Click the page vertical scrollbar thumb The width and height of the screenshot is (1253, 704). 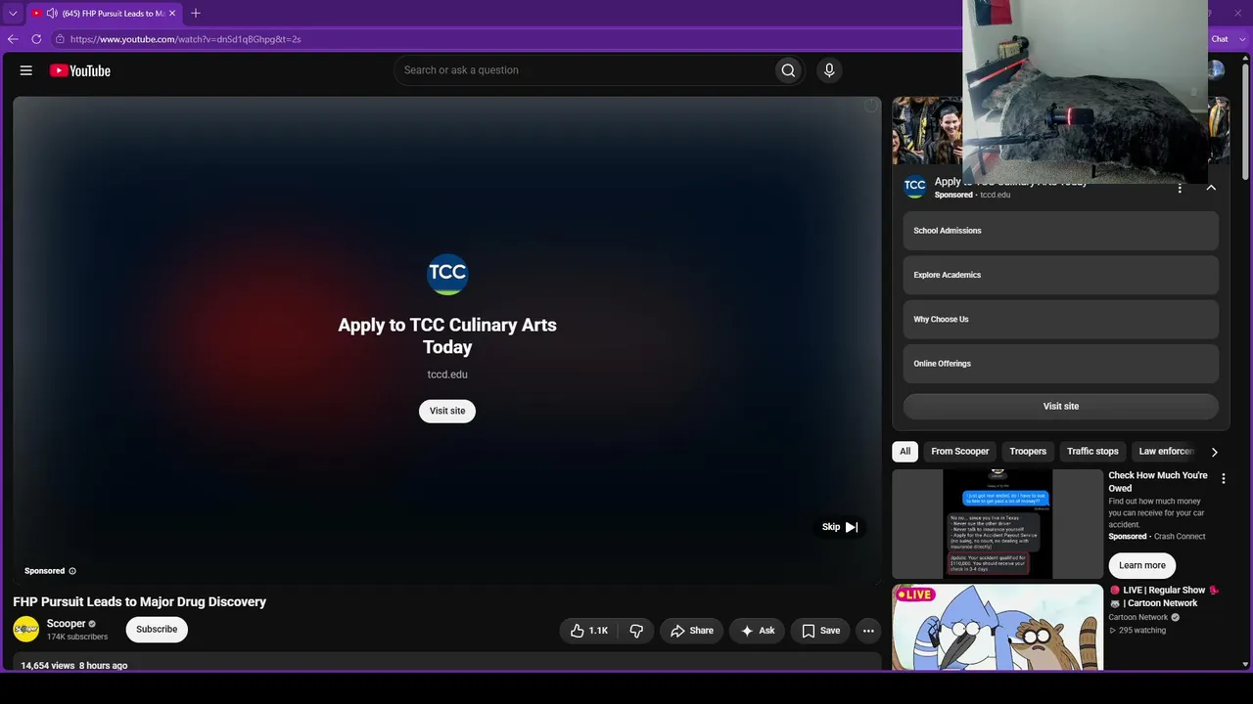pyautogui.click(x=1245, y=122)
